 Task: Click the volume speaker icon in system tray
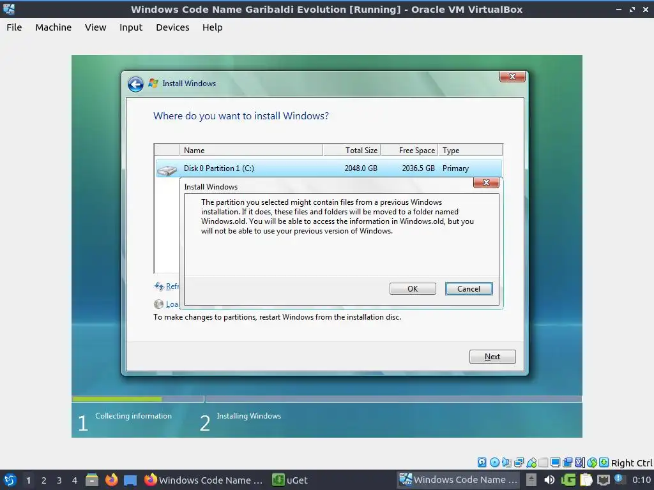click(549, 480)
